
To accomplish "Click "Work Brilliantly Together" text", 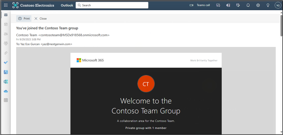I will click(x=204, y=61).
